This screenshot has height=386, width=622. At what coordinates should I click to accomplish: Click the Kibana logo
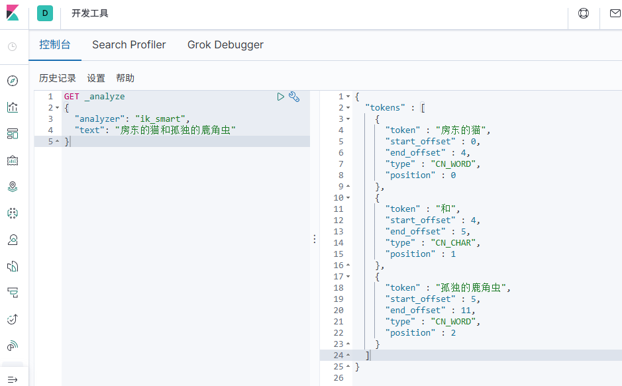pyautogui.click(x=13, y=13)
